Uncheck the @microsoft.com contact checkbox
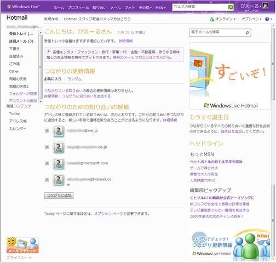Image resolution: width=276 pixels, height=263 pixels. click(x=47, y=163)
